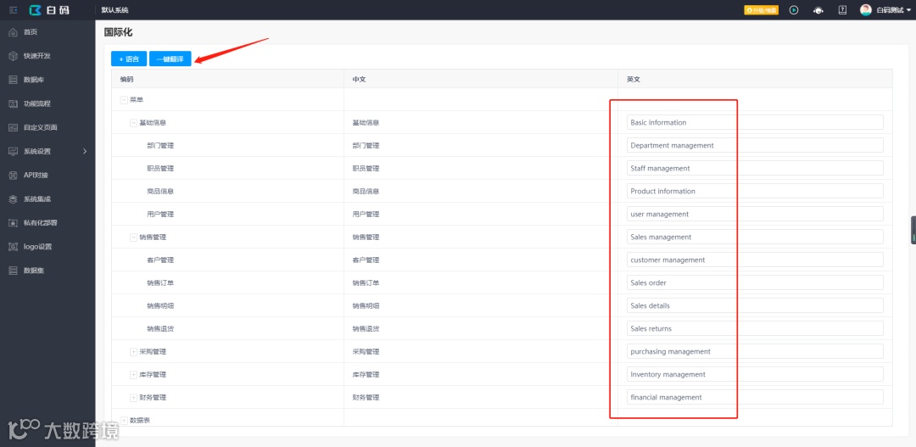Click the Department management input field
This screenshot has width=916, height=447.
[755, 146]
